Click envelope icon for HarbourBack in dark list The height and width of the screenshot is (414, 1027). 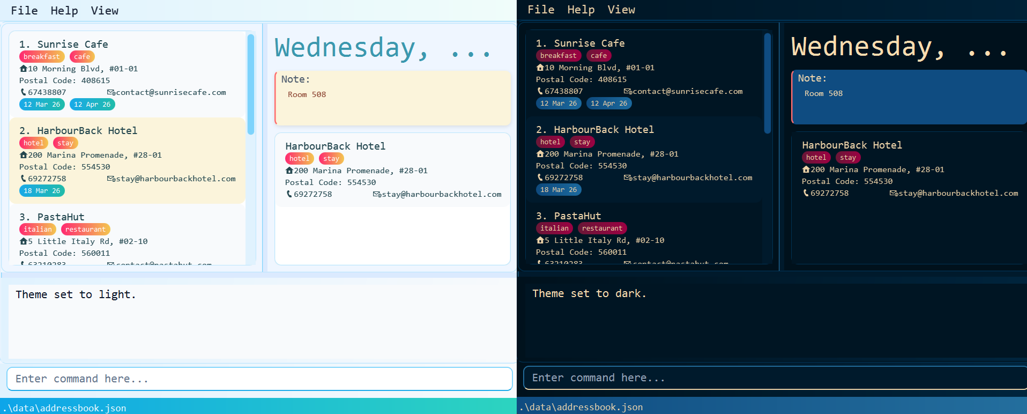628,178
